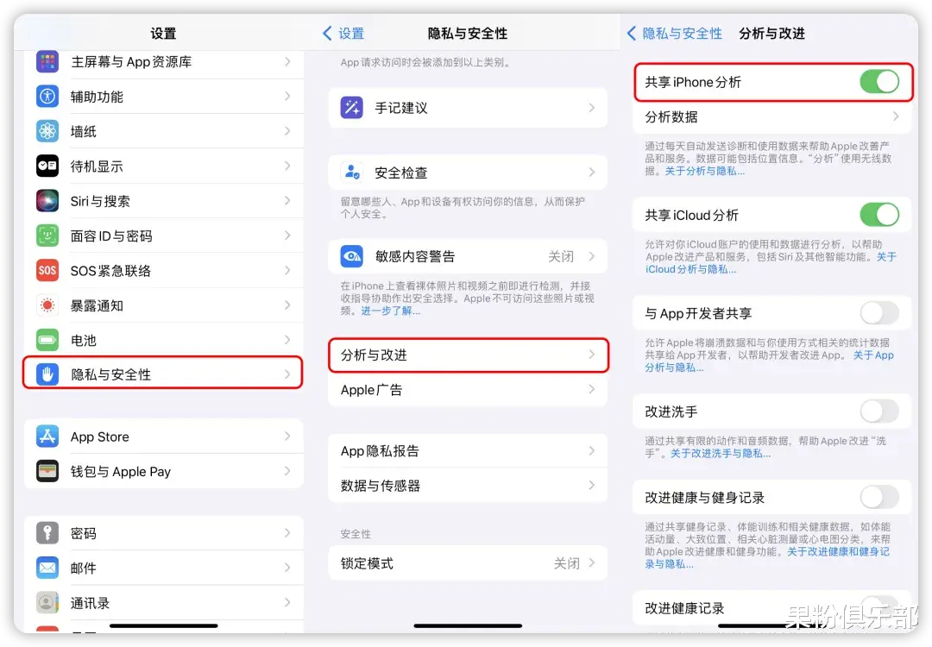The image size is (932, 647).
Task: Open the 钱包与Apple Pay settings row
Action: 163,471
